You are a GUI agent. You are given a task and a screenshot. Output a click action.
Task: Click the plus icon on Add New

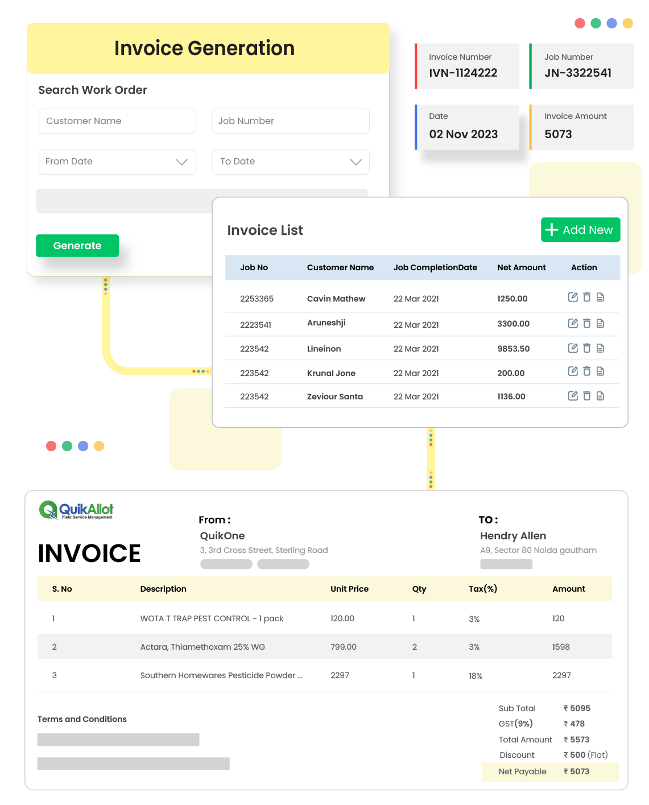pos(551,230)
